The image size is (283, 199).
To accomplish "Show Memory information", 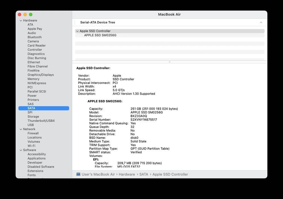I will pos(33,79).
